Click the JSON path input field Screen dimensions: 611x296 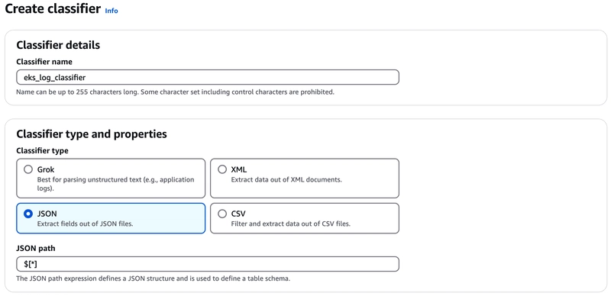208,264
